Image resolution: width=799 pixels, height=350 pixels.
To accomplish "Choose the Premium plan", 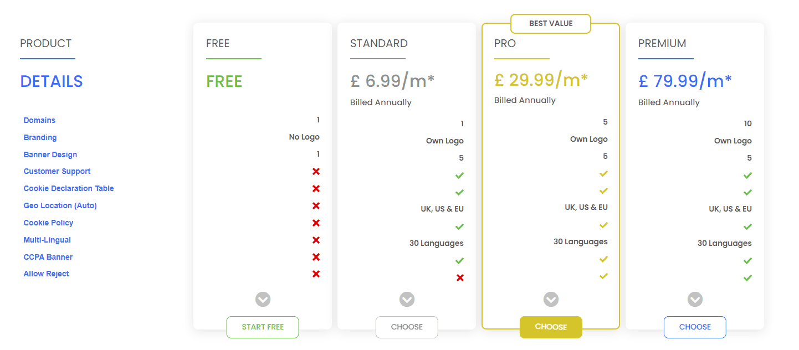I will pos(695,327).
